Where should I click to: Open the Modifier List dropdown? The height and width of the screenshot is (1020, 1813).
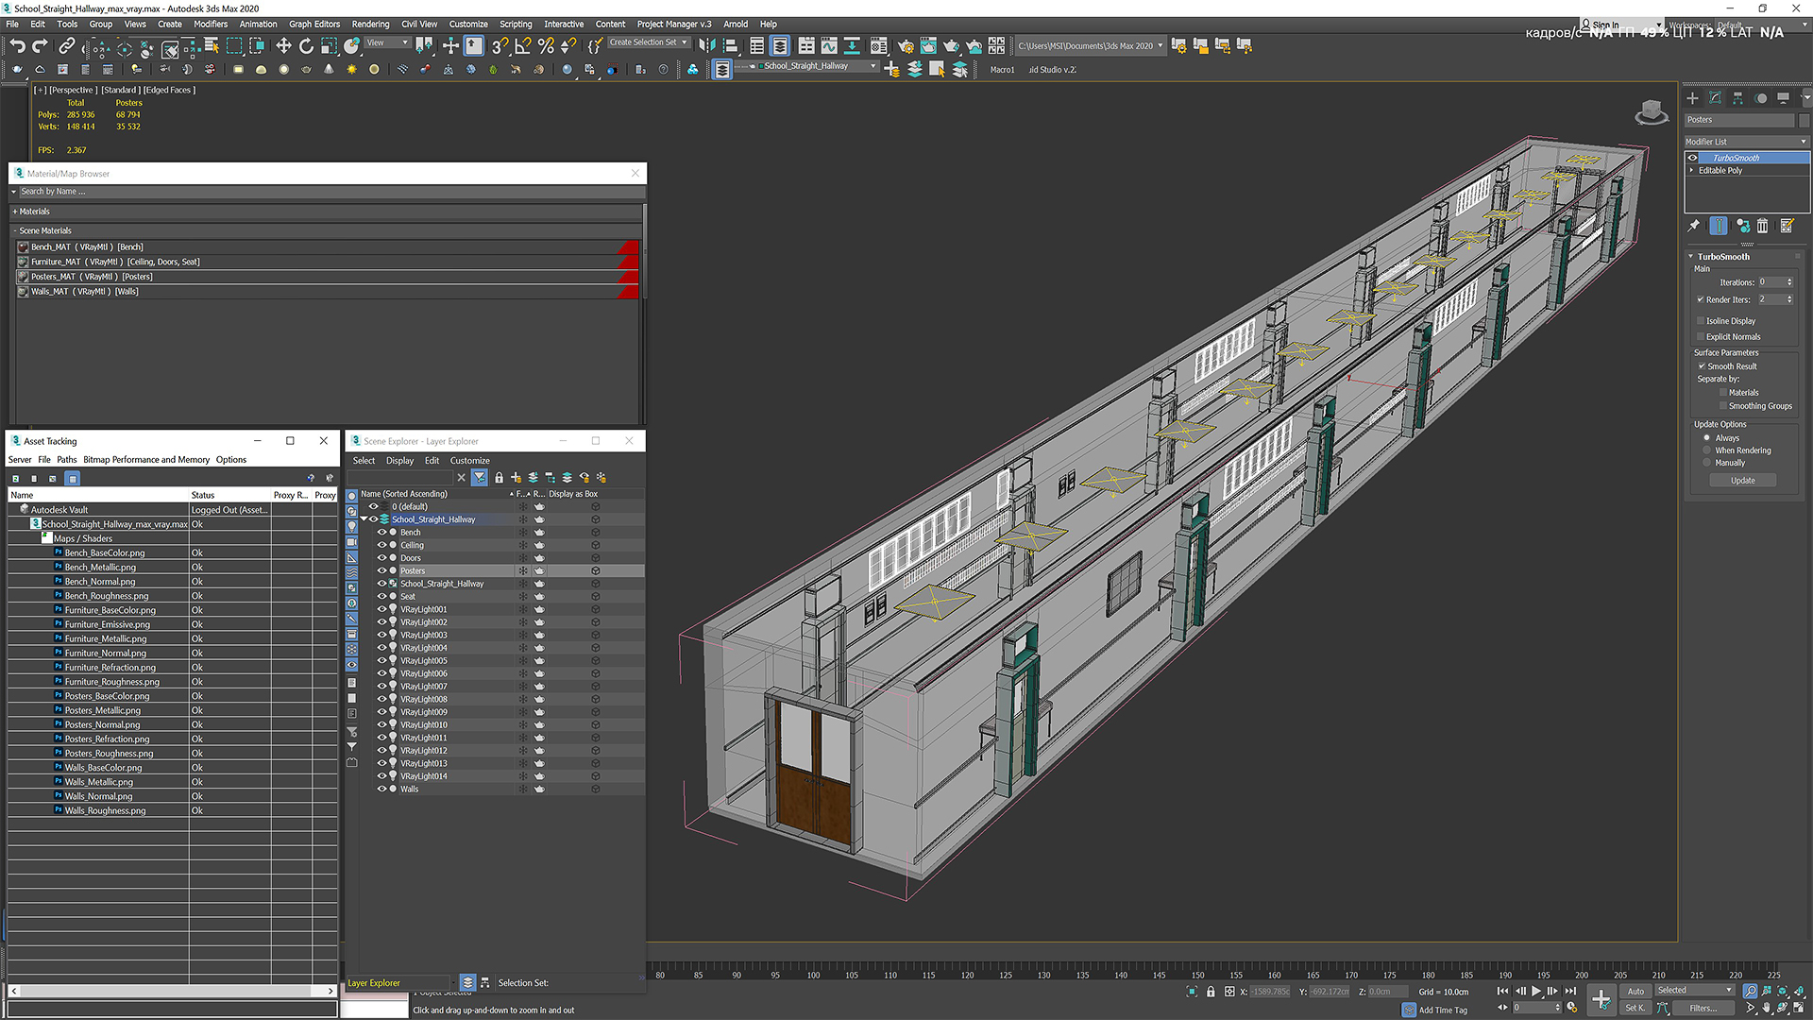pos(1746,142)
